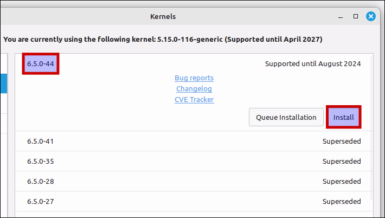
Task: Expand the 6.5.0-35 kernel row
Action: (194, 161)
